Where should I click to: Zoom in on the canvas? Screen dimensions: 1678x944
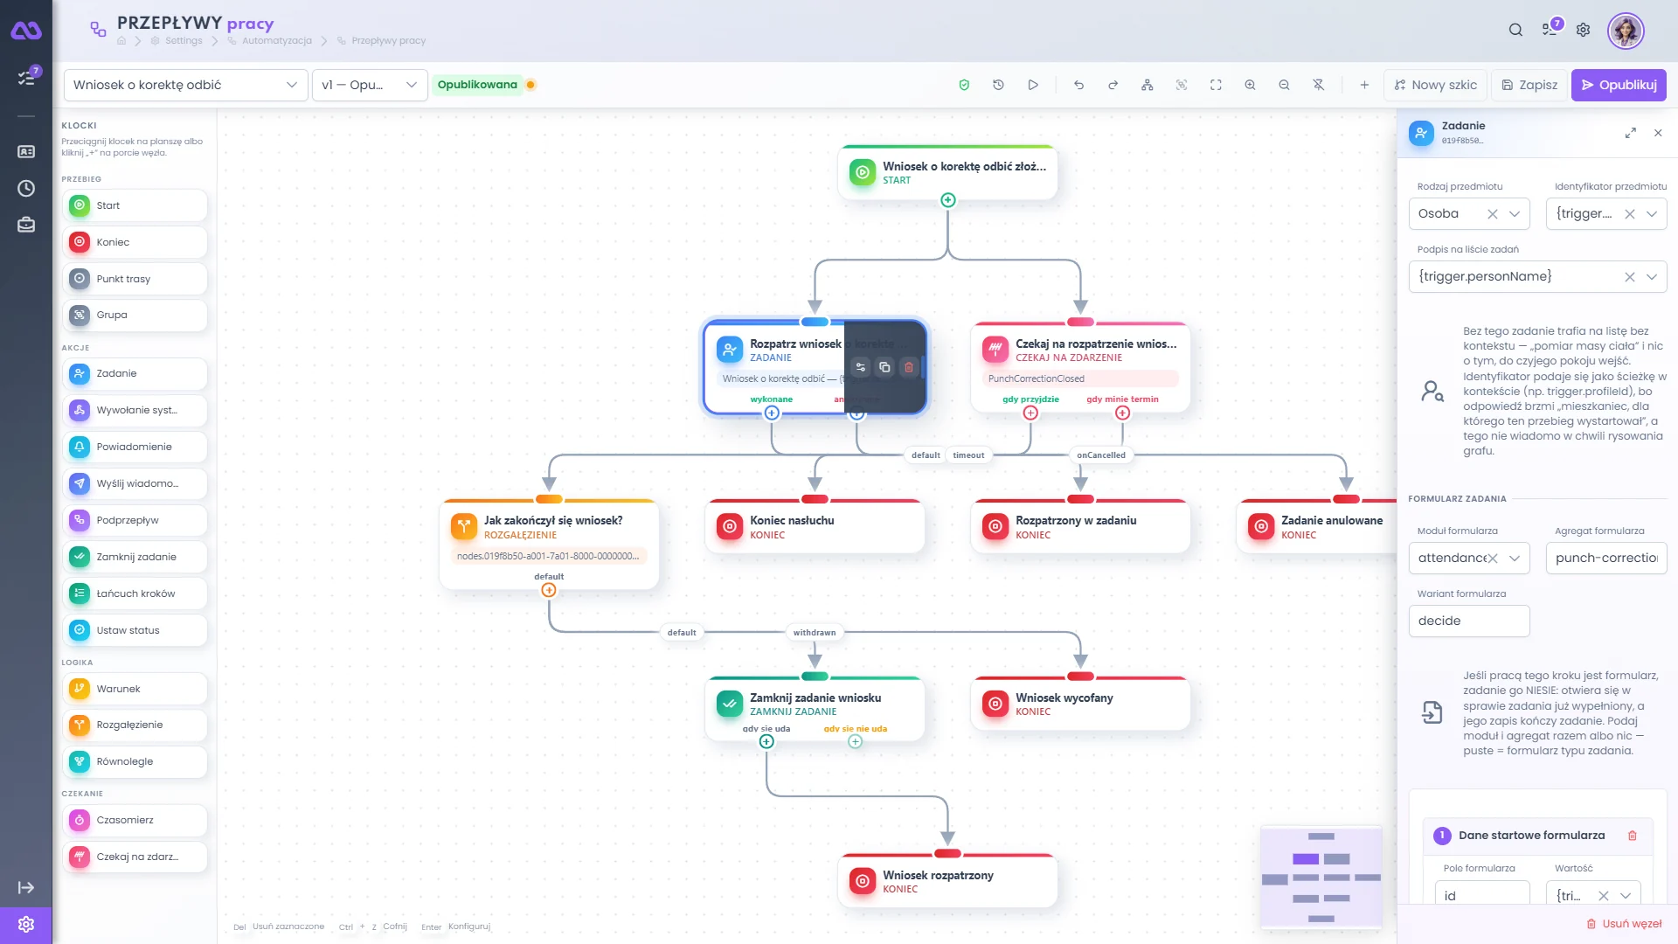1250,85
